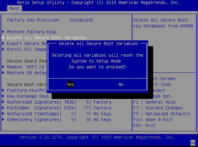Click Factory in Authorized Signatures row

click(102, 102)
